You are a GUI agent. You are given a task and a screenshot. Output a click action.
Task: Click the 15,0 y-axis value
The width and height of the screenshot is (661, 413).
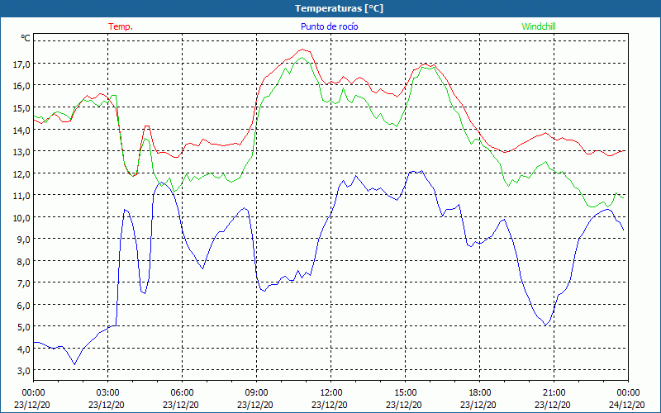(21, 108)
